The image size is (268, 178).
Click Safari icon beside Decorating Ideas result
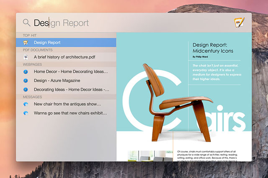pos(26,89)
